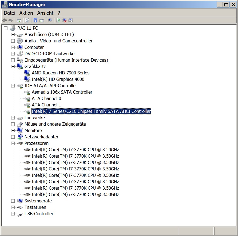
Task: Select the RAI-11-PC label
Action: click(x=28, y=28)
